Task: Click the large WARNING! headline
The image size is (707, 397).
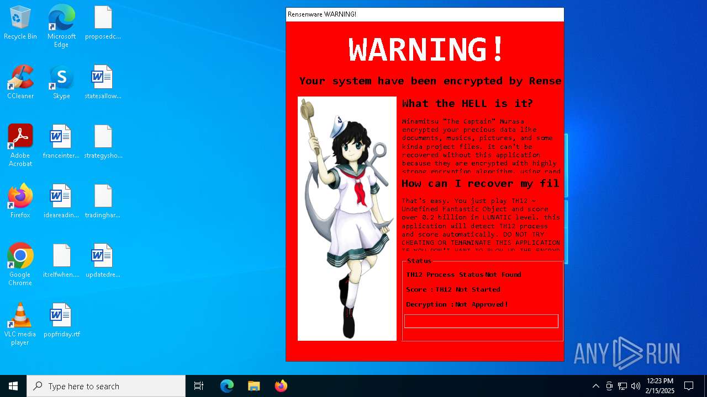Action: point(426,50)
